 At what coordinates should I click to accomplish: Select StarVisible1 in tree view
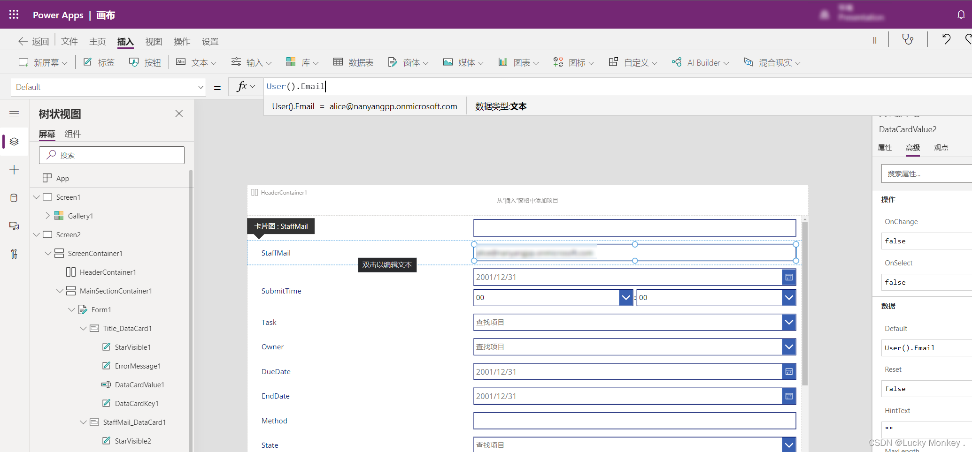tap(132, 347)
